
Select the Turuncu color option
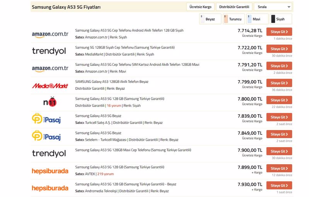coord(234,19)
